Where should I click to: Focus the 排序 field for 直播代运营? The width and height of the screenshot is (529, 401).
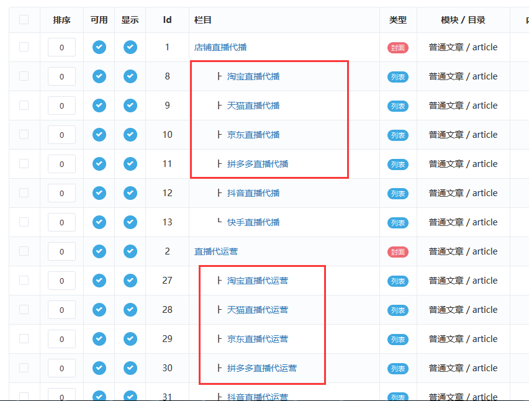coord(61,251)
